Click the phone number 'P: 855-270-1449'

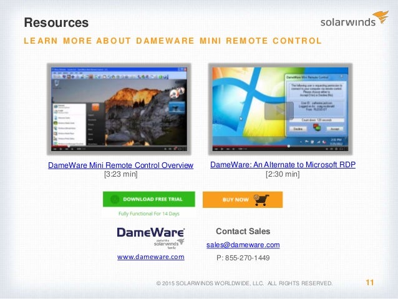tap(243, 258)
